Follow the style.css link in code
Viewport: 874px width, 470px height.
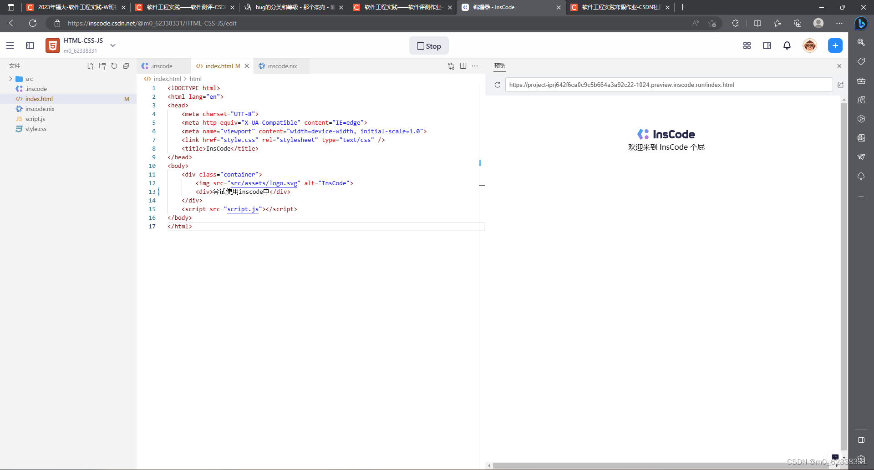[x=239, y=140]
